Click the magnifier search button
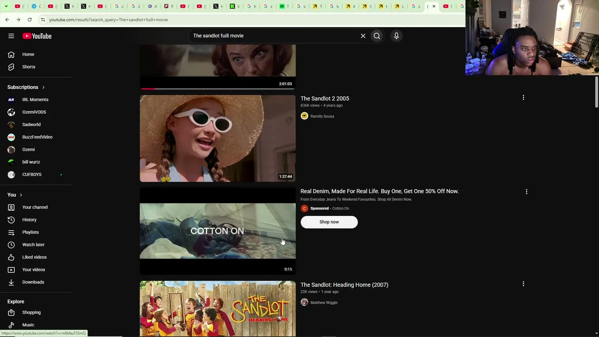The width and height of the screenshot is (599, 337). [377, 36]
